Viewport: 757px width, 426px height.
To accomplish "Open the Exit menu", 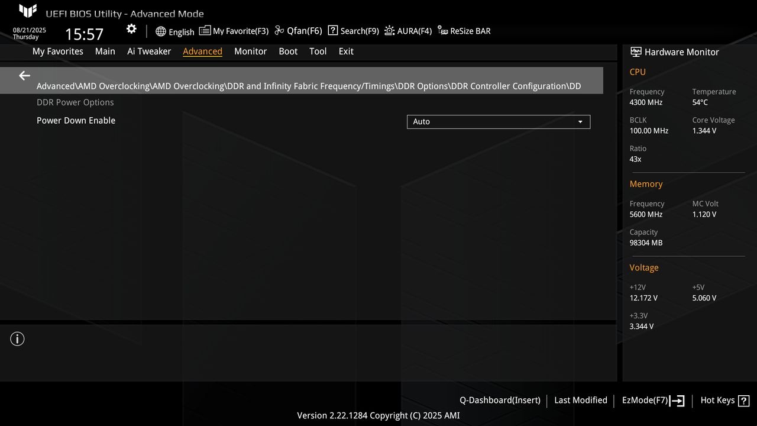I will pos(346,51).
